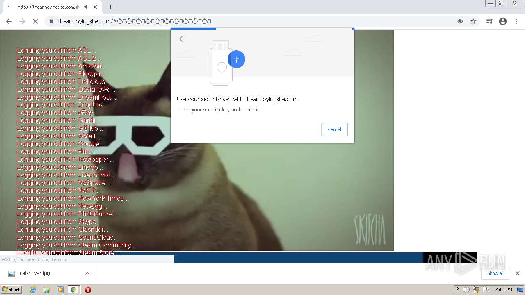Click Chrome icon in taskbar
The height and width of the screenshot is (295, 525).
point(73,290)
